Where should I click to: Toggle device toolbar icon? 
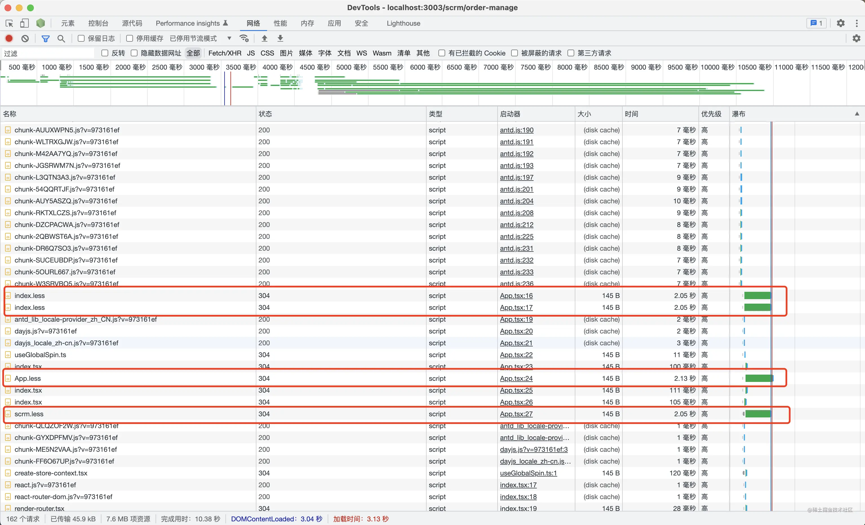(24, 23)
